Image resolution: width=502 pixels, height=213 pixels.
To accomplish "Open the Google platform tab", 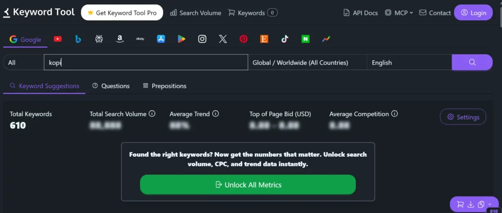I will (25, 40).
